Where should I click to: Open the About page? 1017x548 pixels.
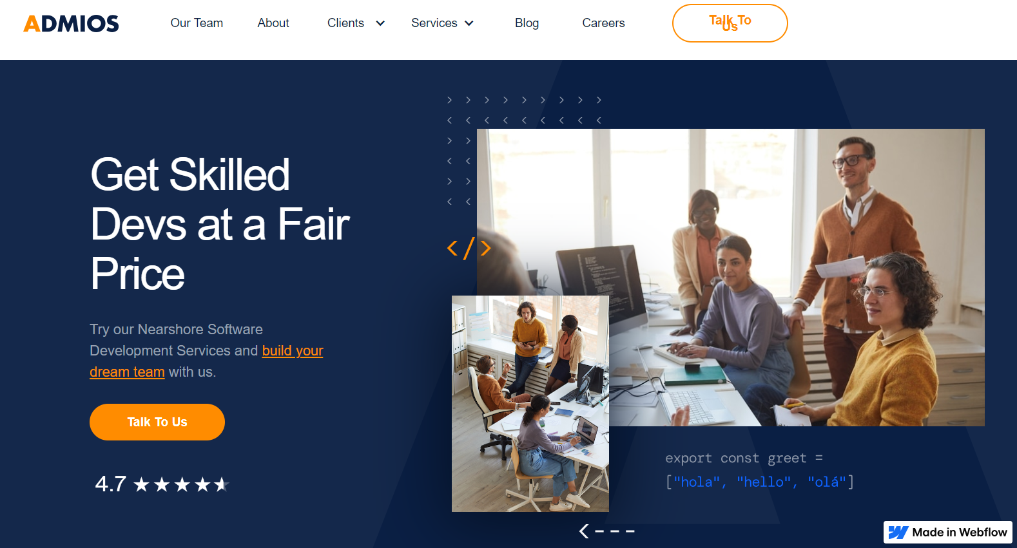273,23
